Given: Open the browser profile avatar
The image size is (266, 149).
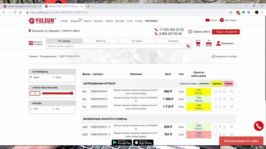Looking at the screenshot, I should (x=256, y=12).
